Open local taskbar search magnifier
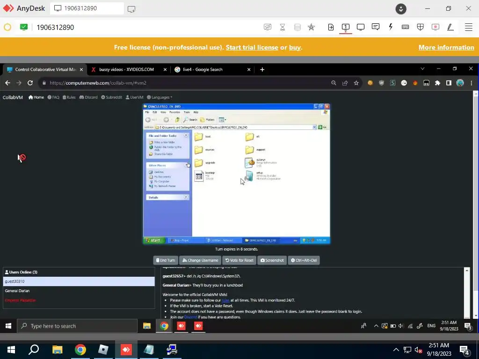Viewport: 479px width, 359px height. [34, 350]
